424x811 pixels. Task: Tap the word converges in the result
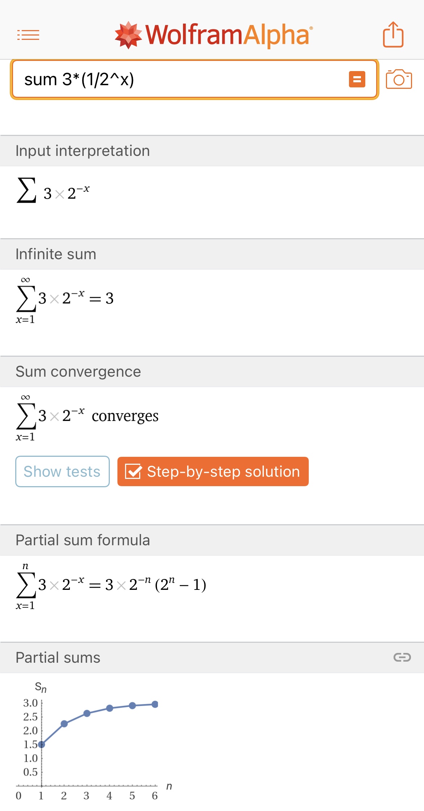click(x=125, y=416)
